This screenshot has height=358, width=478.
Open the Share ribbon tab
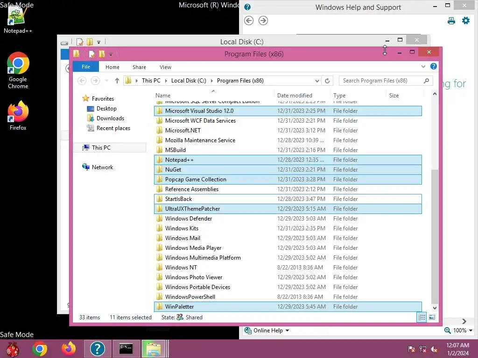click(139, 67)
